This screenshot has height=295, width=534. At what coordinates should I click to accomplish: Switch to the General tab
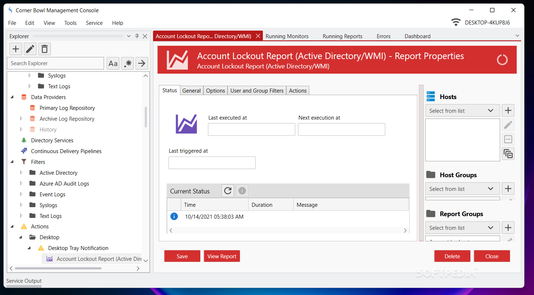pyautogui.click(x=192, y=90)
